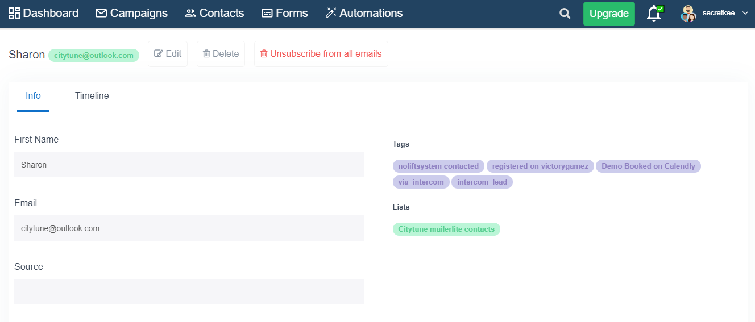Delete the contact Sharon
Viewport: 755px width, 322px height.
(221, 54)
